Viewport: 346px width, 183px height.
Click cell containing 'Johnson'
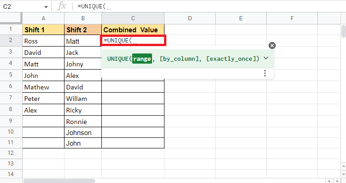coord(83,132)
